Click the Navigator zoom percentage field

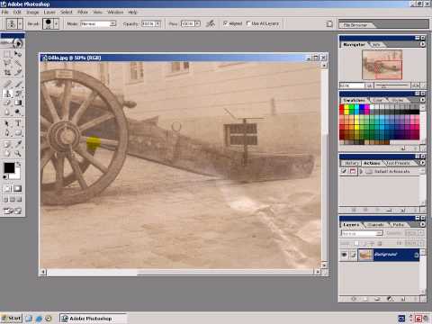click(352, 85)
